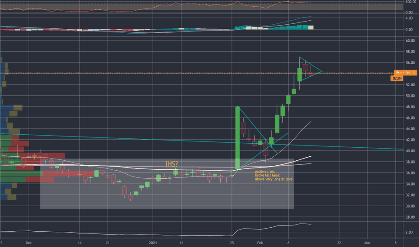Select the tall green January 25 candle

(237, 137)
